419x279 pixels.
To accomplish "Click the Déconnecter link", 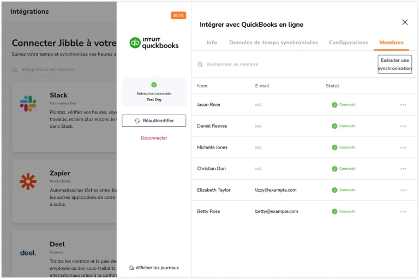I will click(154, 138).
